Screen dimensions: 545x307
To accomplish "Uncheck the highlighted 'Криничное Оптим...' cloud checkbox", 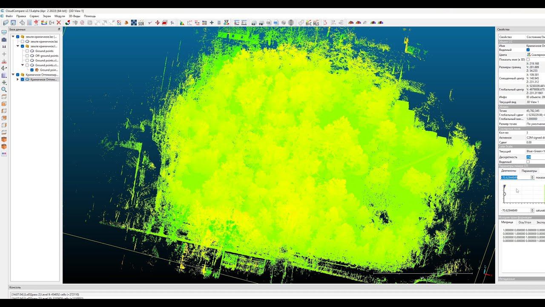I will click(x=22, y=79).
